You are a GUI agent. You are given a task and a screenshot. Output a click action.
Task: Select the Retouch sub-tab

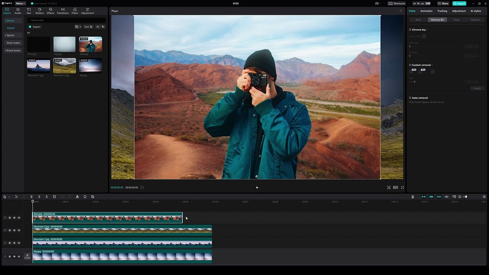click(475, 19)
